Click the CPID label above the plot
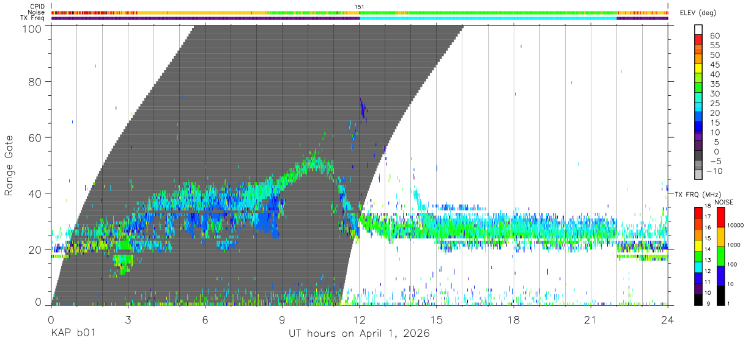 38,7
